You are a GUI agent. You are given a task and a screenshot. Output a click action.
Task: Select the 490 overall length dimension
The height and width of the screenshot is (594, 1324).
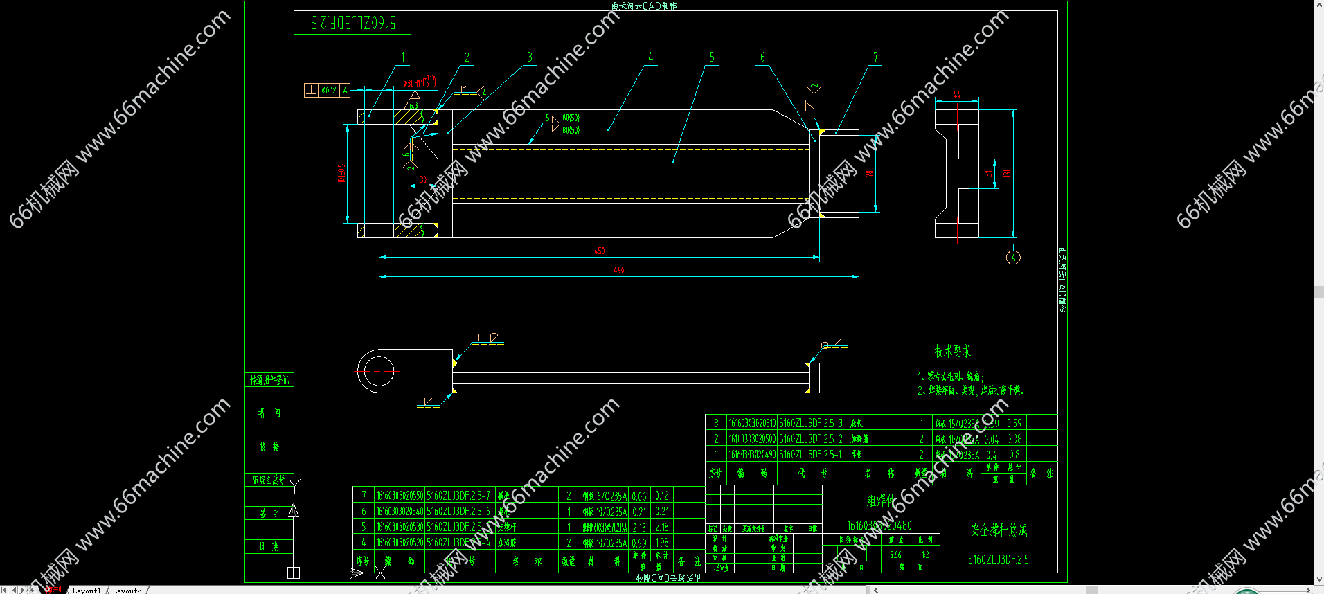pos(619,270)
